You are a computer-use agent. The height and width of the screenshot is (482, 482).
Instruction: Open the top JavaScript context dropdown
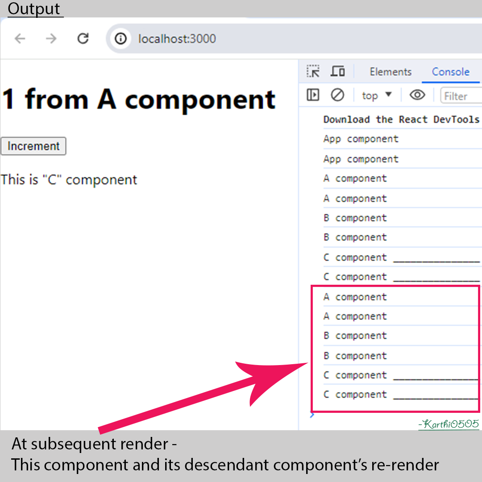(x=377, y=96)
